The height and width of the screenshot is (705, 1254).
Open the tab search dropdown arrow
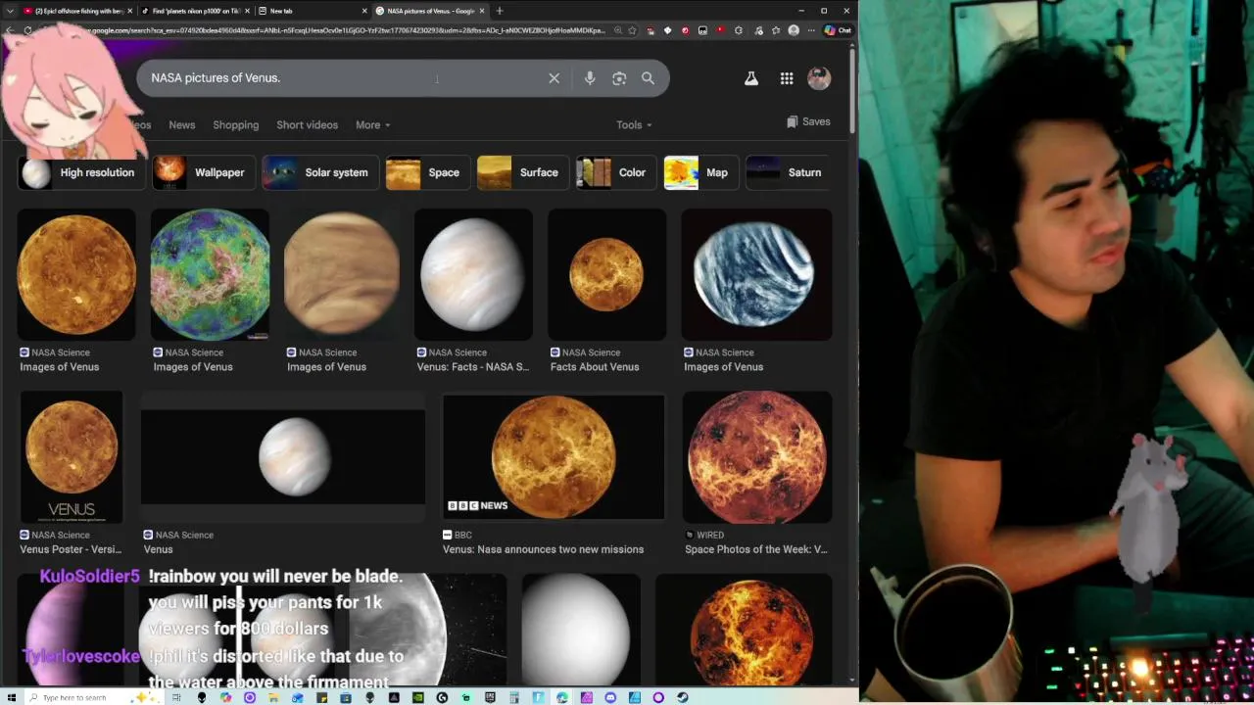click(x=10, y=11)
